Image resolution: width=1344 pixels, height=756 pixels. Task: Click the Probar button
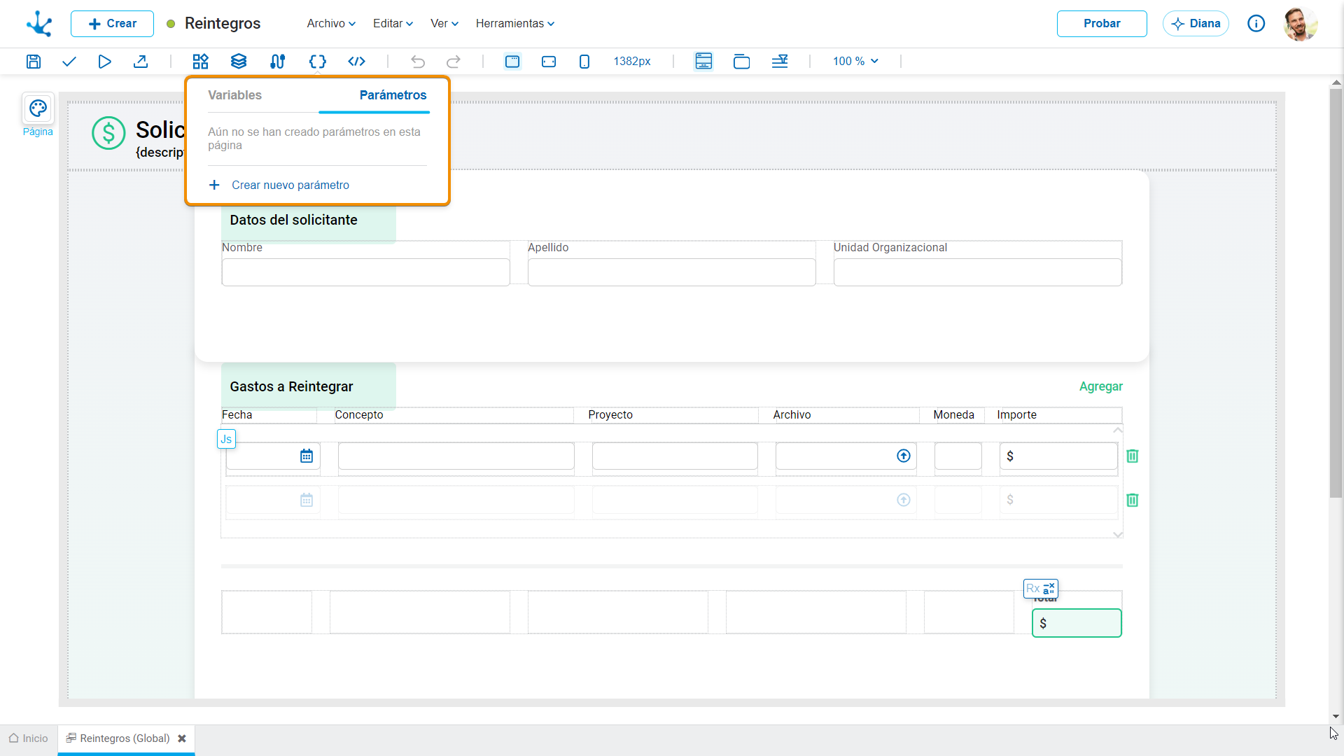pyautogui.click(x=1102, y=24)
